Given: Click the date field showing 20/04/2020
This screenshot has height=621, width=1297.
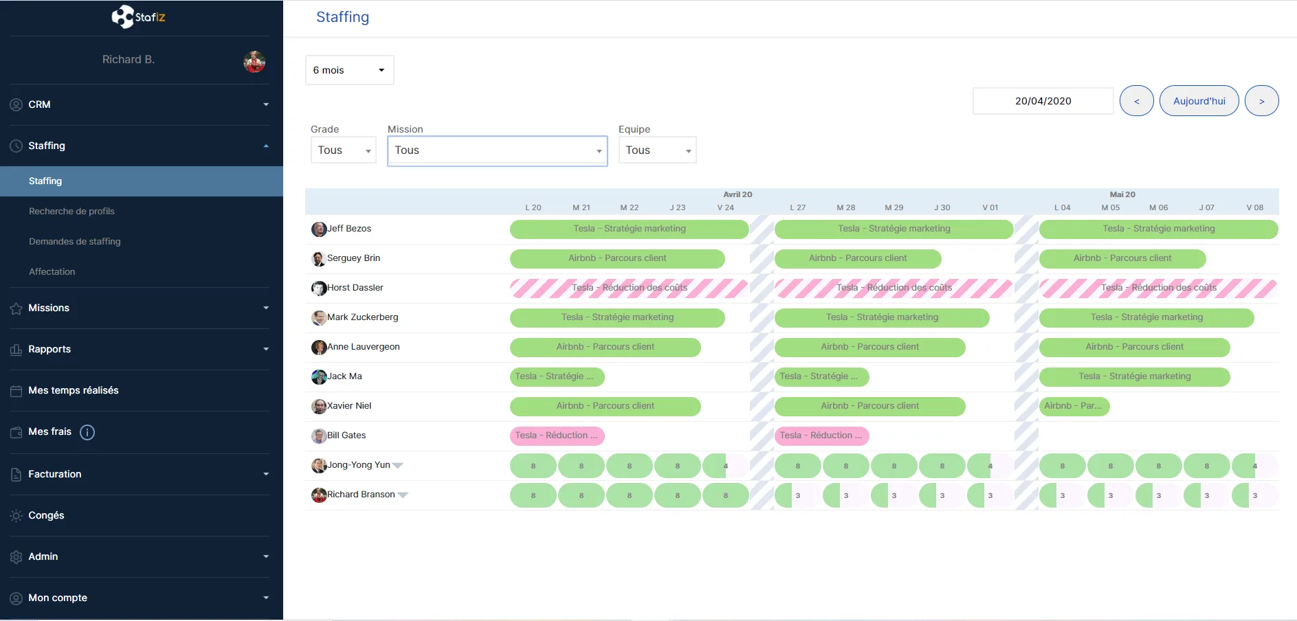Looking at the screenshot, I should (x=1043, y=101).
